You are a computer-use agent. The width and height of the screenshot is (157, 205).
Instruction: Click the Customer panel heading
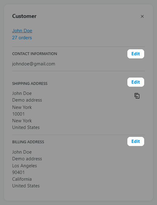[24, 16]
